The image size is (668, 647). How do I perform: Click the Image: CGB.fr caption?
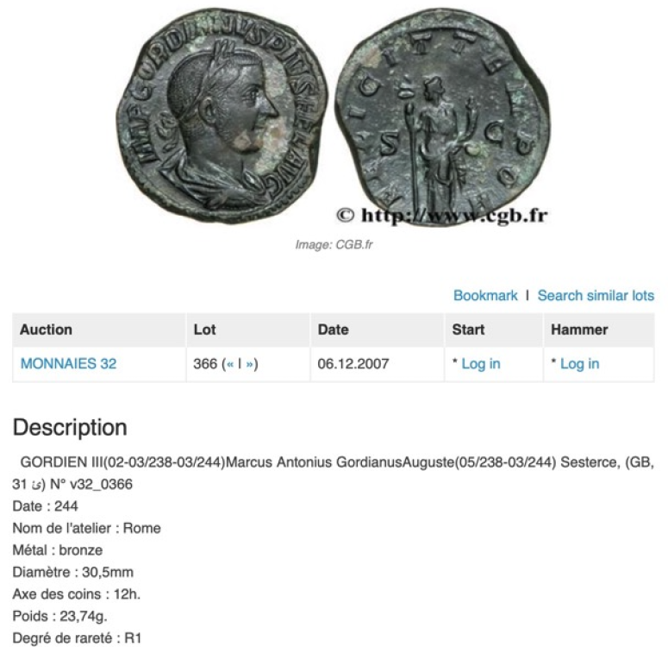334,244
